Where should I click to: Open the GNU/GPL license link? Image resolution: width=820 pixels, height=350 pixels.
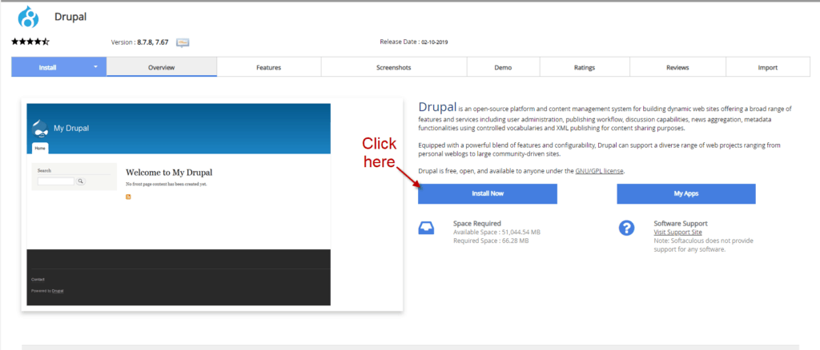coord(599,171)
